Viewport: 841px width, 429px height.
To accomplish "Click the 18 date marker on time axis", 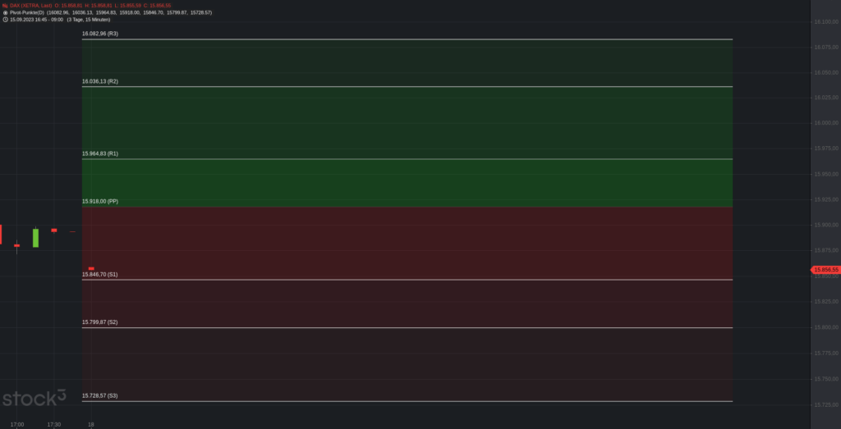I will coord(90,425).
